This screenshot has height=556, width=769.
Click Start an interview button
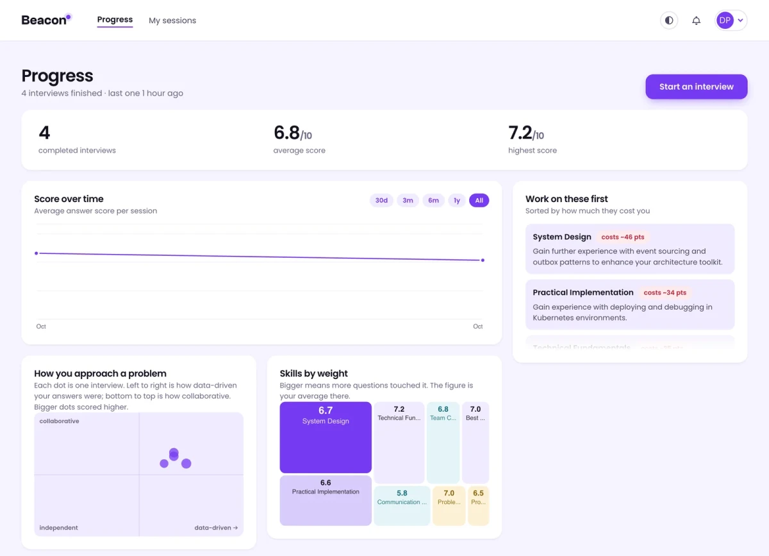(x=697, y=87)
